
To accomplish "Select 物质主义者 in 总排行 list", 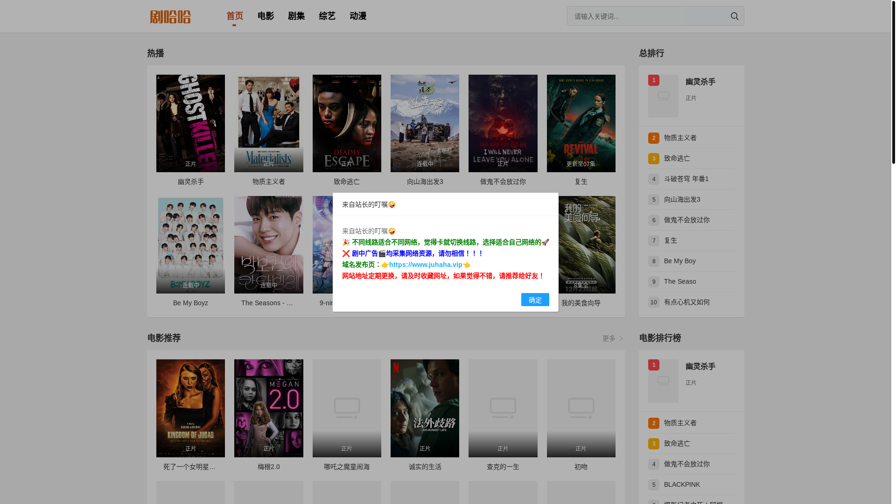I will tap(680, 138).
